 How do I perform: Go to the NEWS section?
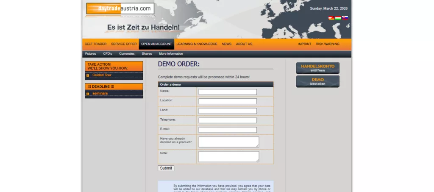click(x=226, y=44)
